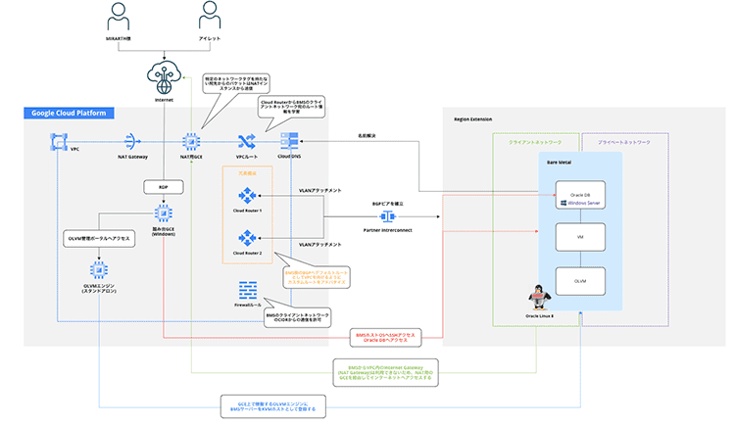Click the NAT Gateway text label
This screenshot has height=424, width=735.
(x=132, y=157)
